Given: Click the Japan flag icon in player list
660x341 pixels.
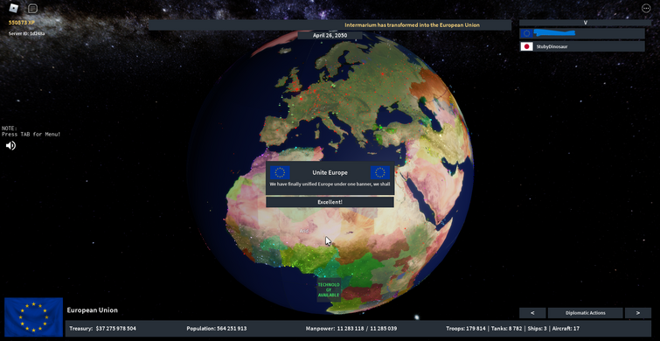Looking at the screenshot, I should pos(526,46).
